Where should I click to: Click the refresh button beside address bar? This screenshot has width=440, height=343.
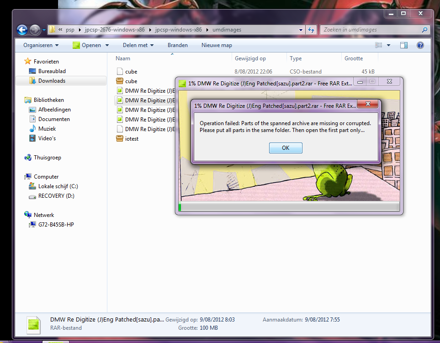pyautogui.click(x=311, y=30)
